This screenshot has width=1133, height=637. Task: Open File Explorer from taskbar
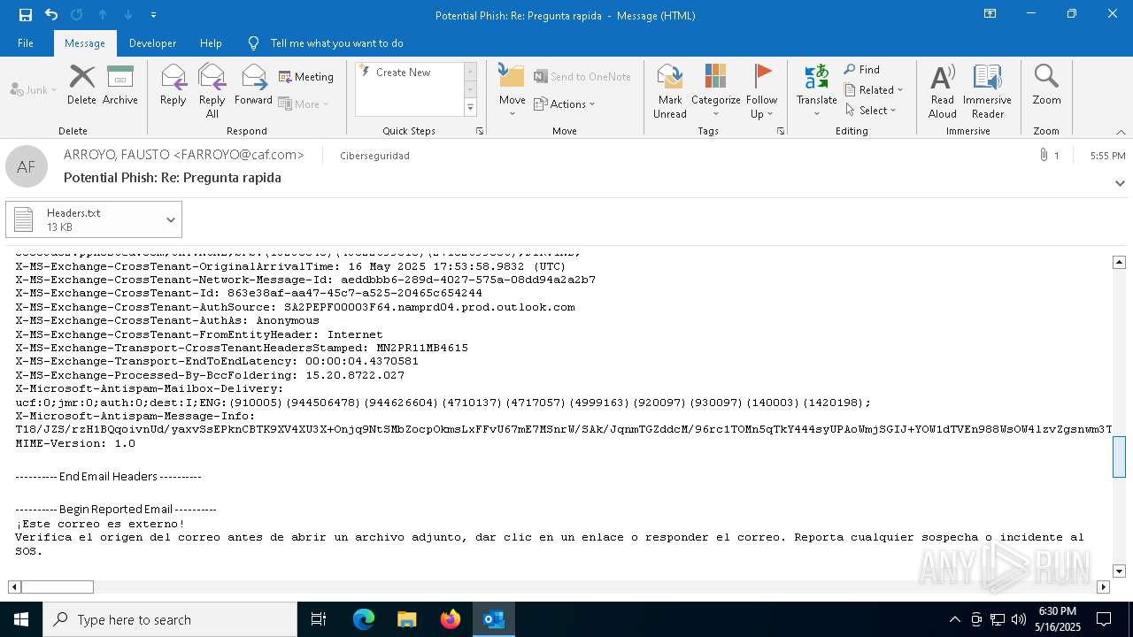click(x=407, y=619)
